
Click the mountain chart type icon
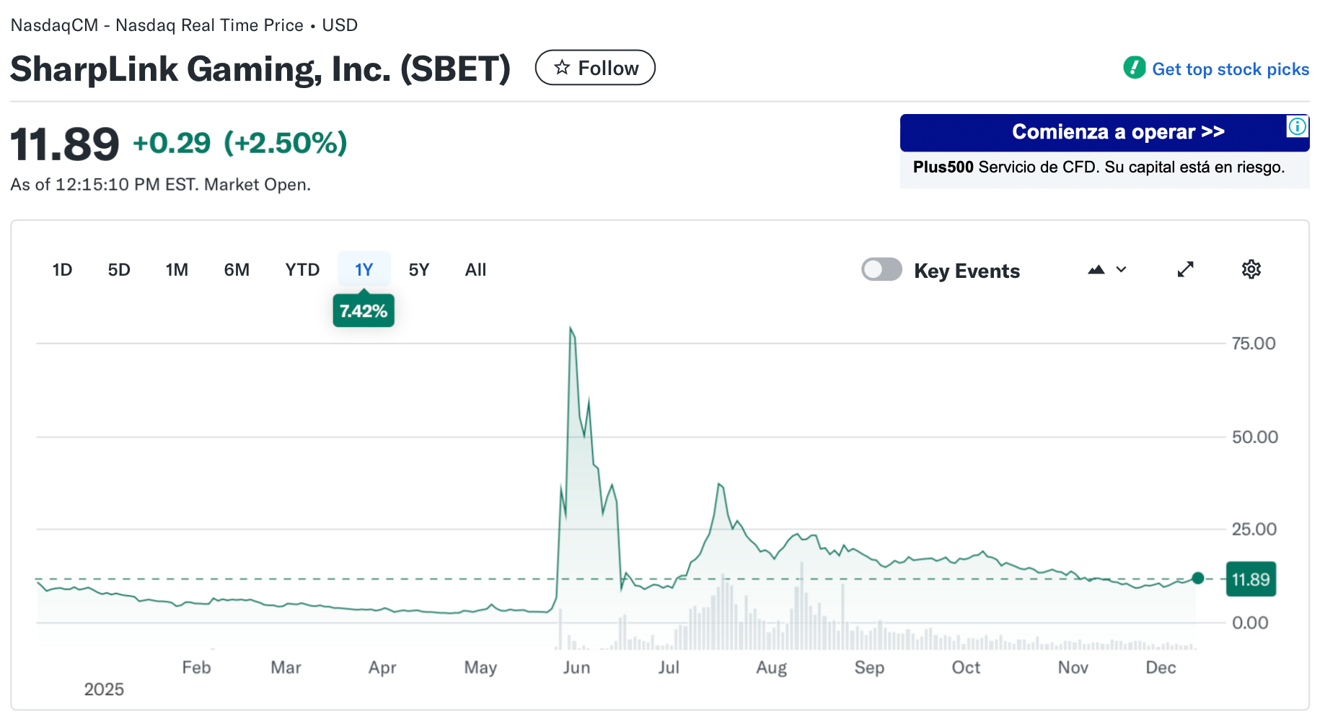[1096, 270]
